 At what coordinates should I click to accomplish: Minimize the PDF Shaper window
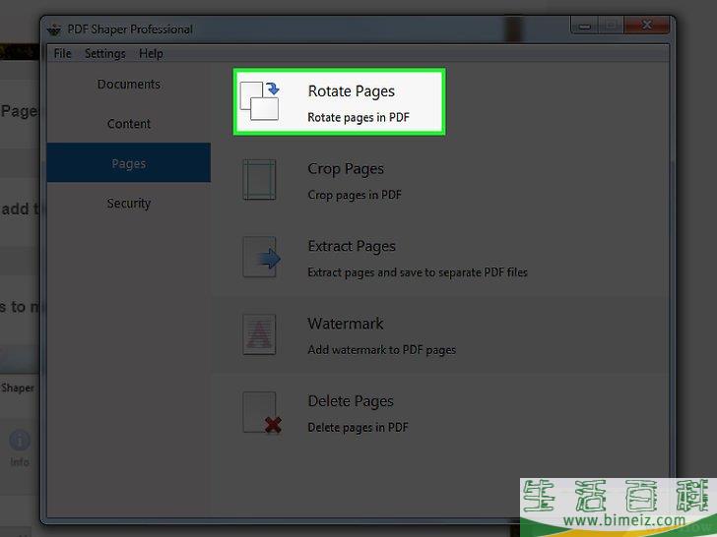pos(584,26)
